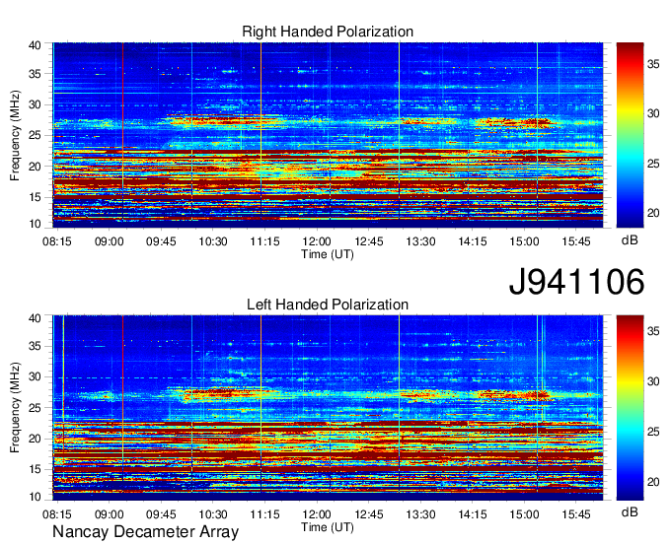Select the "J941106" observation identifier

[x=576, y=282]
